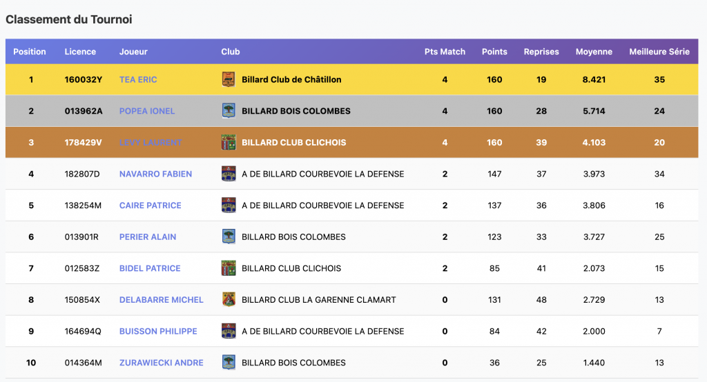The image size is (707, 382).
Task: Click club crest in NAVARRO FABIEN row
Action: point(229,174)
